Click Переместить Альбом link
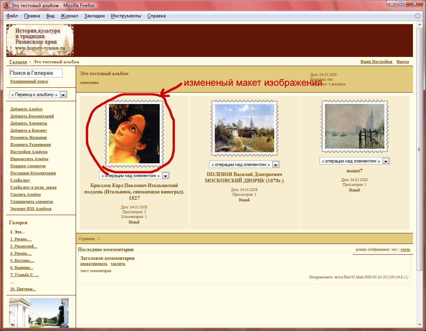 (x=29, y=159)
